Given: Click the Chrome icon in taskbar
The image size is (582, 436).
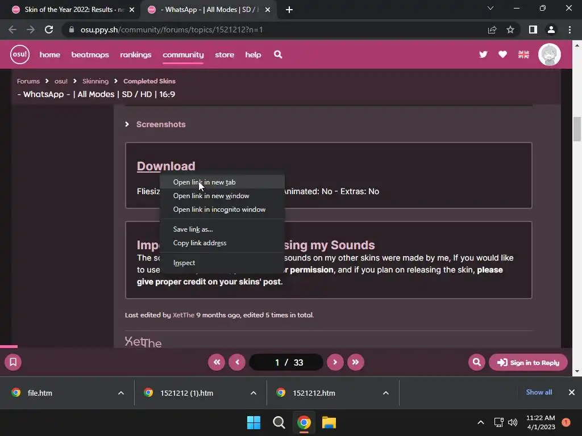Looking at the screenshot, I should click(304, 422).
